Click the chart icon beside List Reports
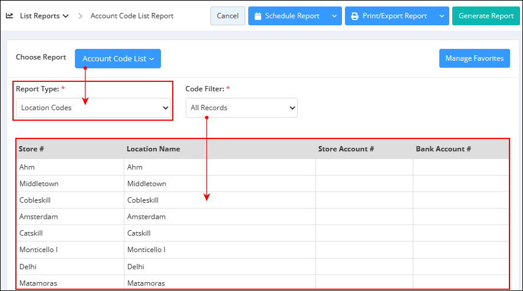523x291 pixels. pos(9,16)
